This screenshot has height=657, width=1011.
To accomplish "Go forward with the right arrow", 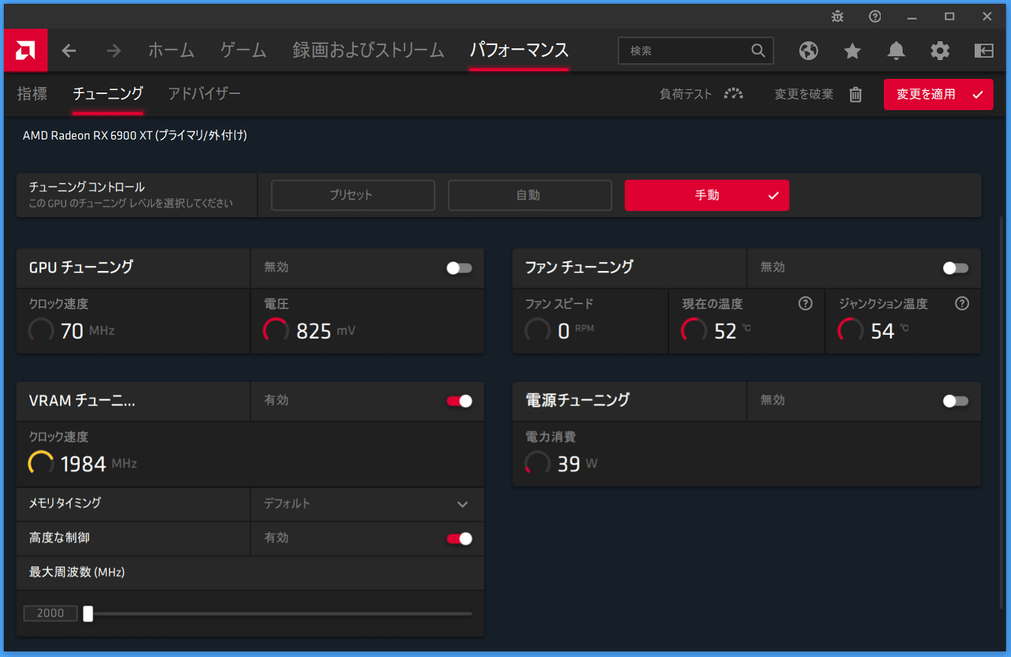I will click(114, 51).
